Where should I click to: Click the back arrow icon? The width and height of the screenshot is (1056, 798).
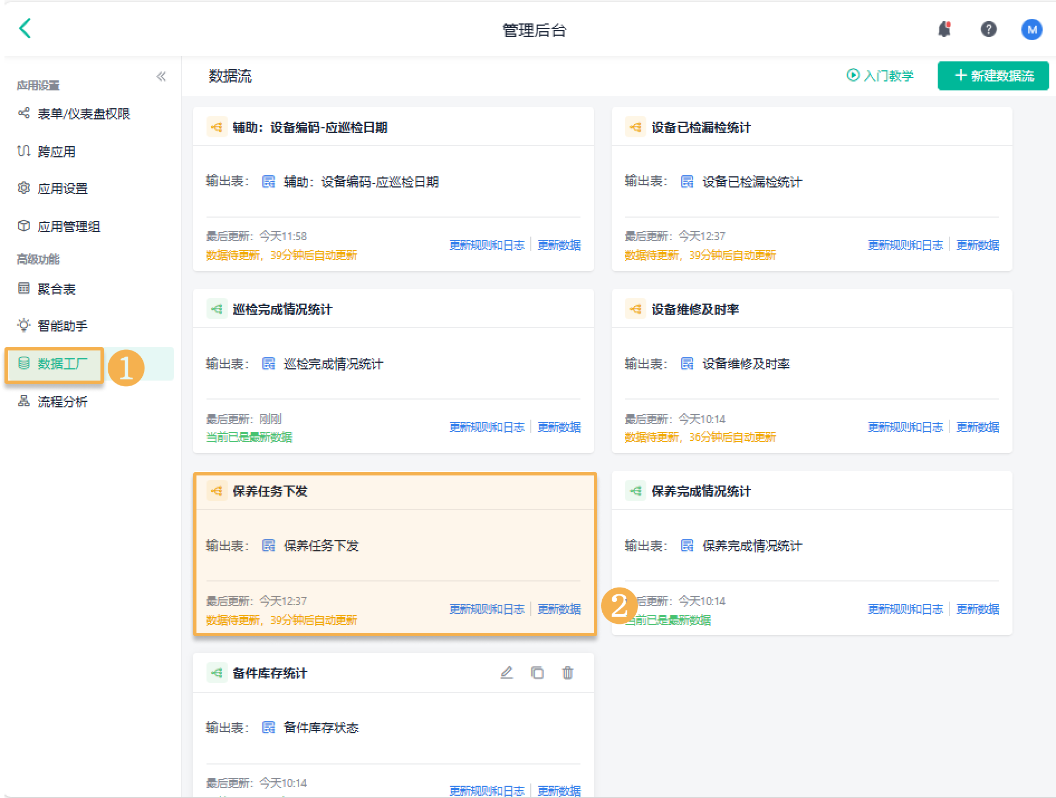(x=25, y=28)
